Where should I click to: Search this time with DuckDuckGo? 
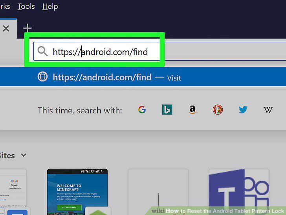[218, 110]
